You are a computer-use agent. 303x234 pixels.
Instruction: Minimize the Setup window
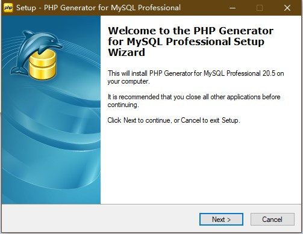(233, 8)
